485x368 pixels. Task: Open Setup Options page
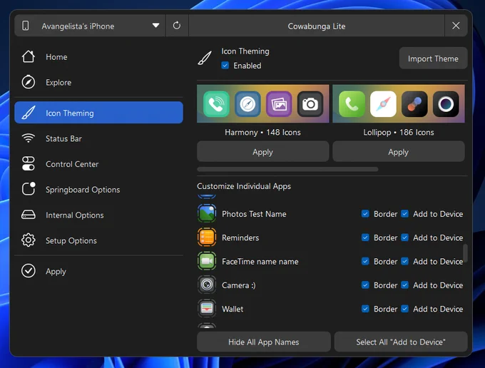[x=98, y=240]
